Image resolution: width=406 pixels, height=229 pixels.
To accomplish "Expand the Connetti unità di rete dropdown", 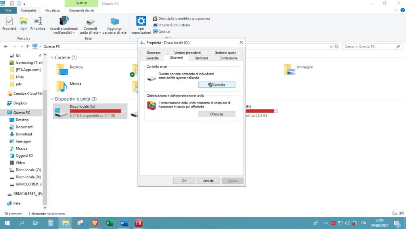I will 100,32.
